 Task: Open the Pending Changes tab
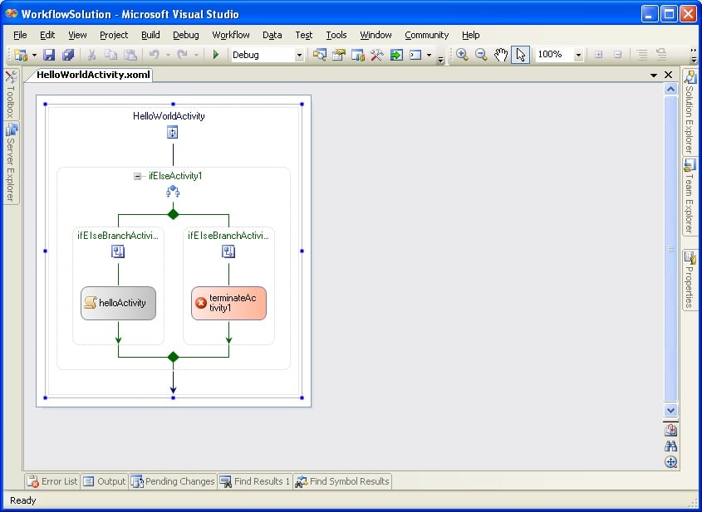[x=173, y=481]
